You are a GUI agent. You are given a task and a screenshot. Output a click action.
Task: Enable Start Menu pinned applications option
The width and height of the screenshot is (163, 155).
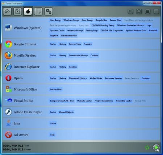click(139, 20)
